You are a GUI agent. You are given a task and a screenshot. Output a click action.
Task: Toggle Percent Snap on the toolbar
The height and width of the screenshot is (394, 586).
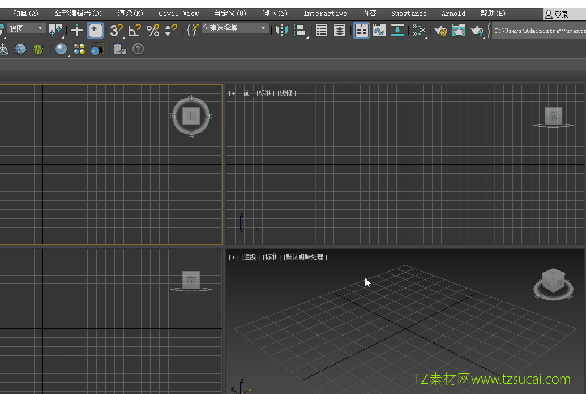coord(152,30)
